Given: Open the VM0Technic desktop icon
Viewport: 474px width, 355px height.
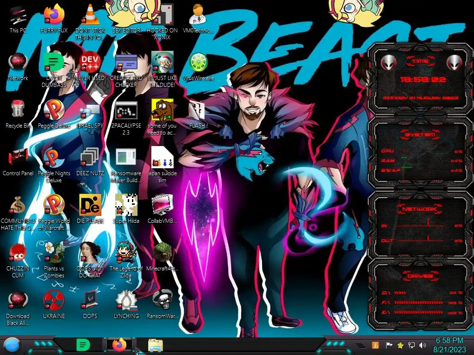Looking at the screenshot, I should click(198, 18).
